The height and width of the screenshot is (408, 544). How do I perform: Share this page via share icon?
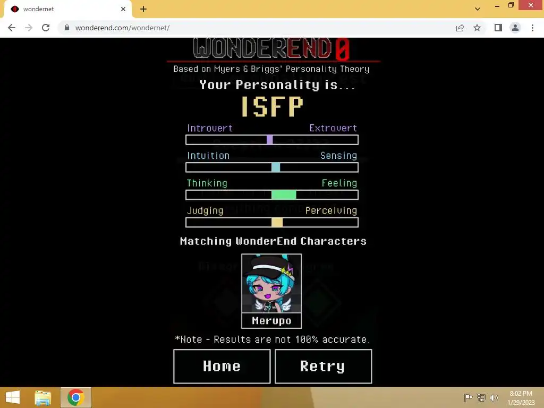[460, 28]
